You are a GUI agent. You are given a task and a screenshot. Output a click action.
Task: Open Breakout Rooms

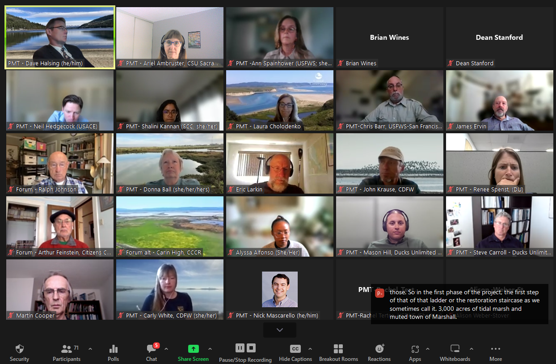[x=338, y=352]
